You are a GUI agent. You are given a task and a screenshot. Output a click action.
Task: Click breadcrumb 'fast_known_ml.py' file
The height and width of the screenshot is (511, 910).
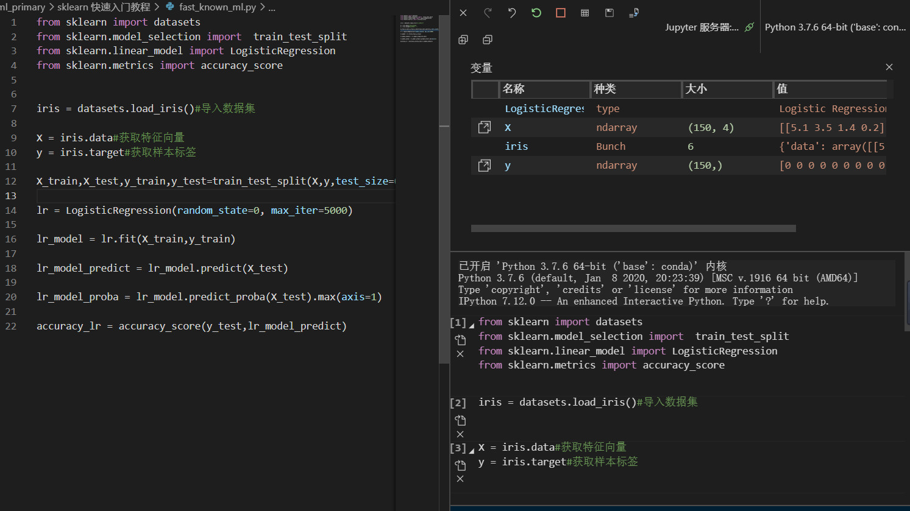[218, 7]
